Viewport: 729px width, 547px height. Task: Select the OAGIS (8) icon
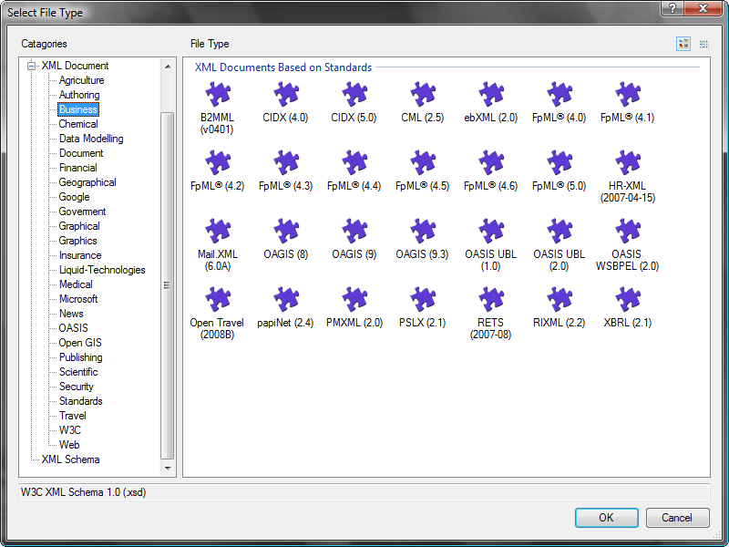click(285, 232)
